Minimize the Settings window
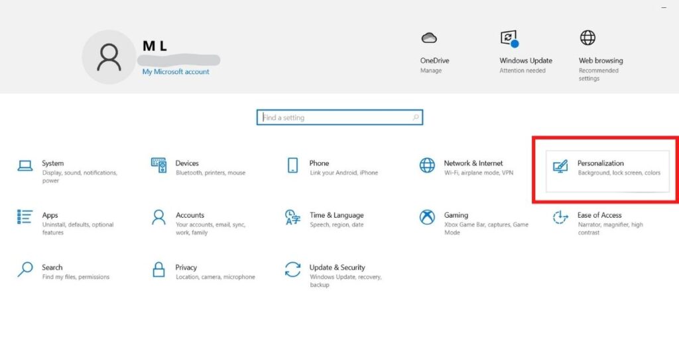 tap(664, 7)
